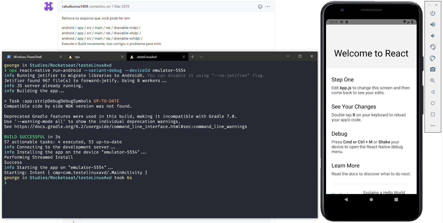Click Step One section heading
443x223 pixels.
(x=342, y=80)
